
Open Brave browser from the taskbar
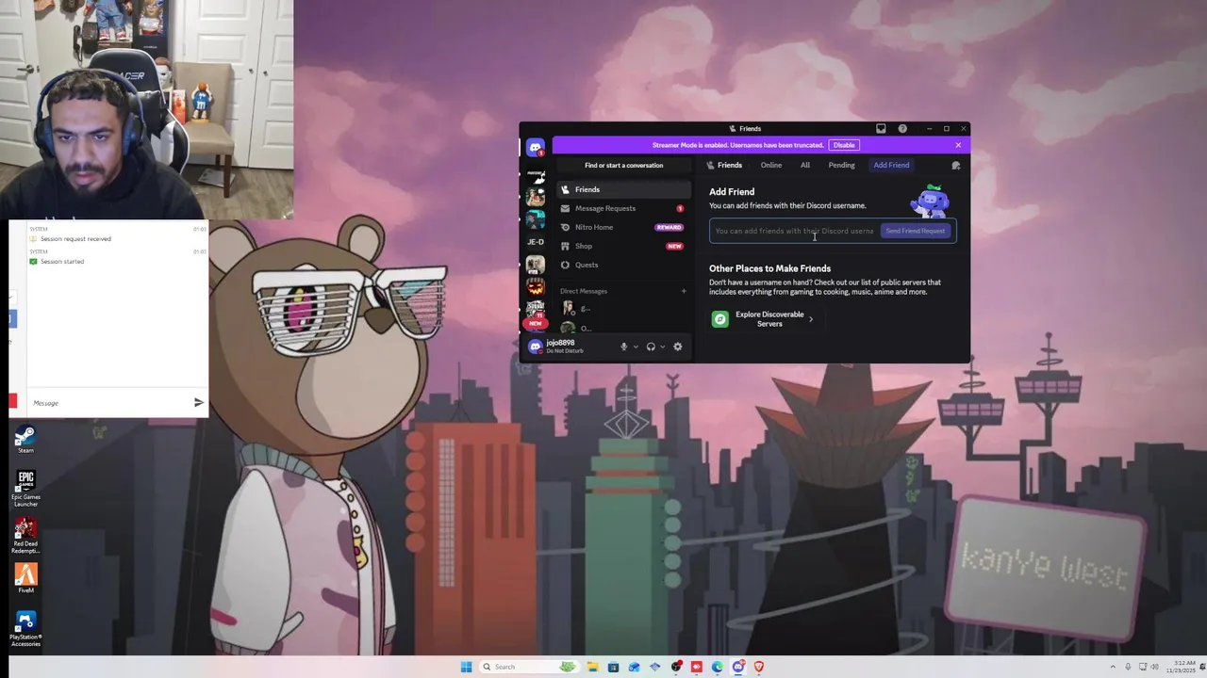click(759, 667)
